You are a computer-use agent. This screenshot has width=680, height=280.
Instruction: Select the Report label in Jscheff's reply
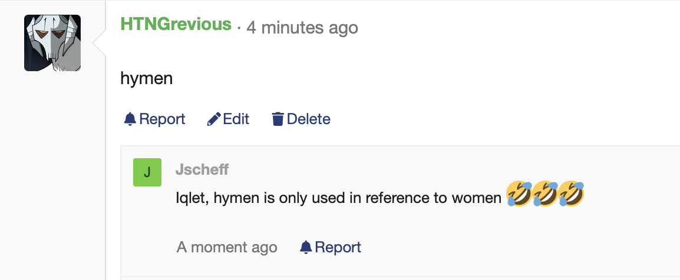point(338,248)
